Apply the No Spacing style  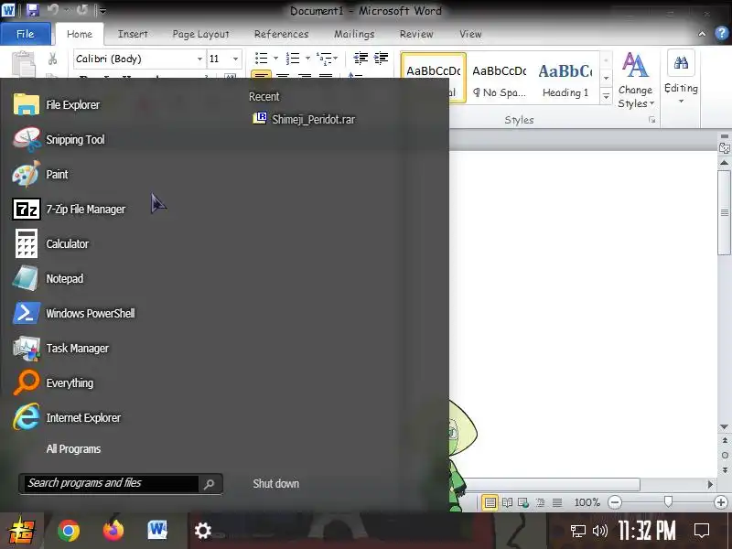pos(500,78)
